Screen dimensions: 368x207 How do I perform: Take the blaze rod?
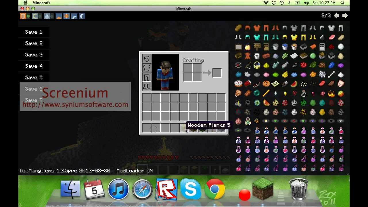(266, 93)
